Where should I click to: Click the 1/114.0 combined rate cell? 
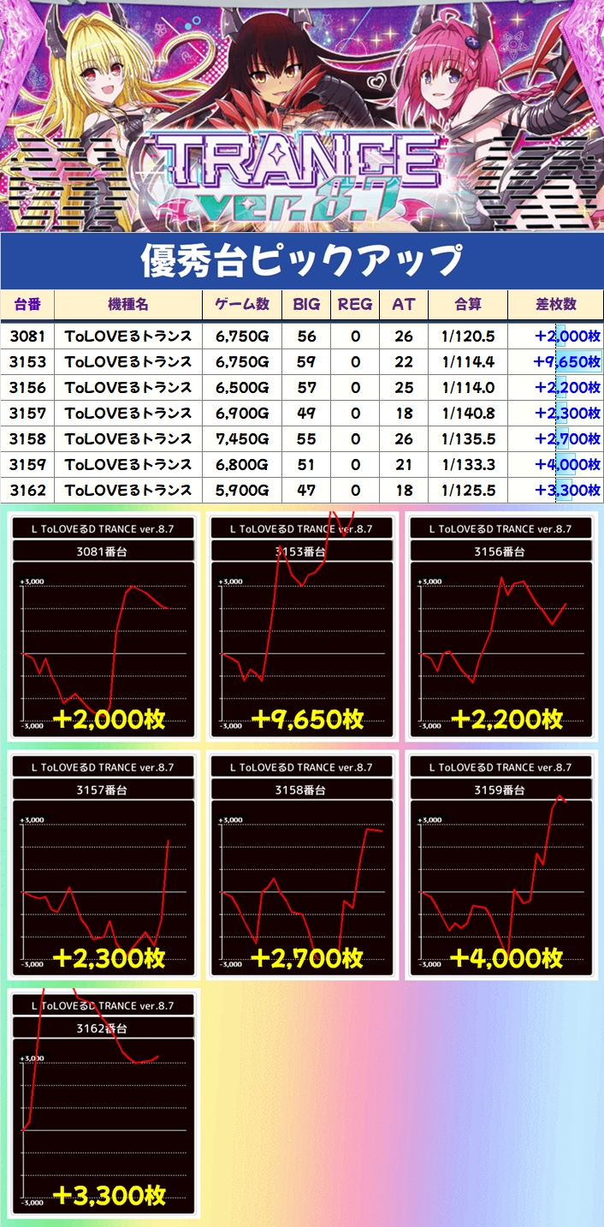[467, 388]
